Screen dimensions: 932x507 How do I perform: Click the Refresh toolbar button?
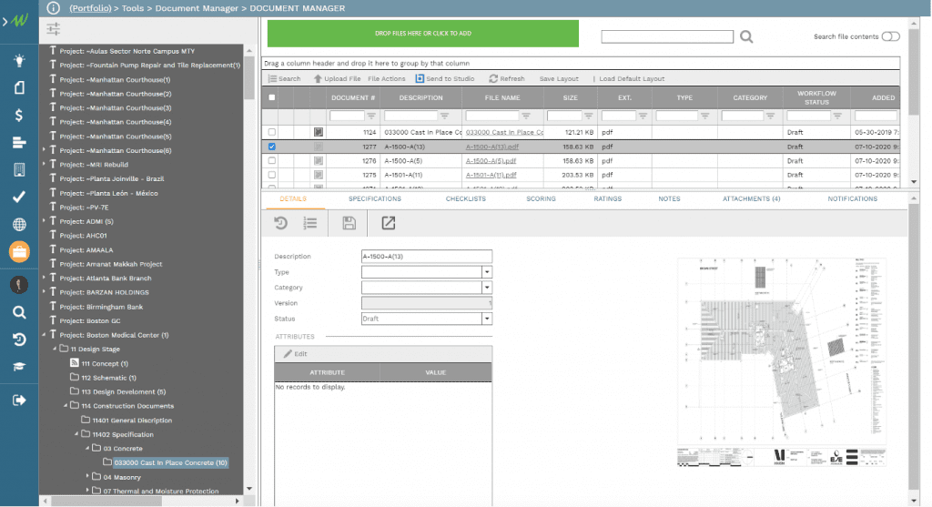(x=506, y=78)
